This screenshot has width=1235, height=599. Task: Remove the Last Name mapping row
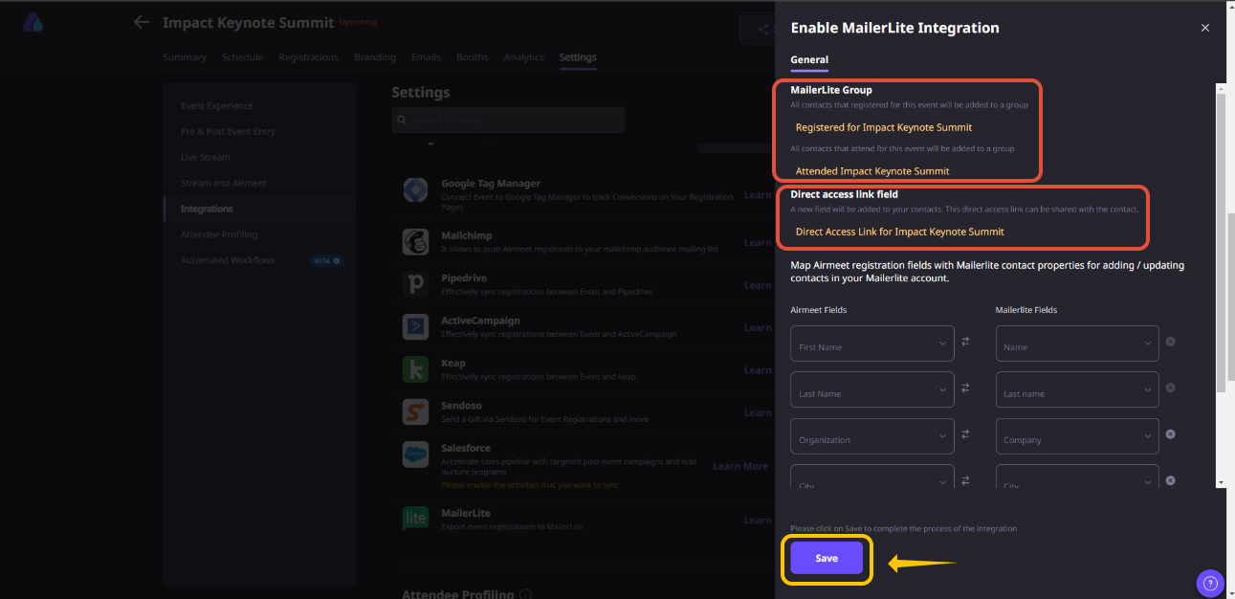[1170, 388]
